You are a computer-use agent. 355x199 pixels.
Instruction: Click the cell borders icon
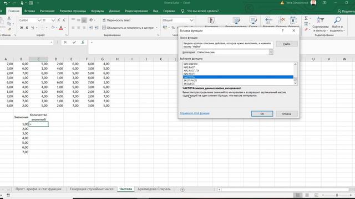(42, 28)
